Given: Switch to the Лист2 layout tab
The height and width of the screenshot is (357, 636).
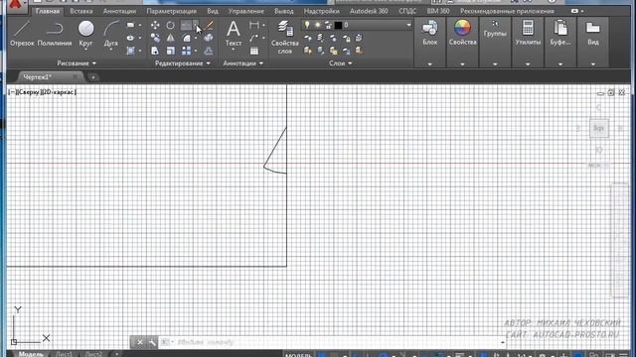Looking at the screenshot, I should 93,354.
